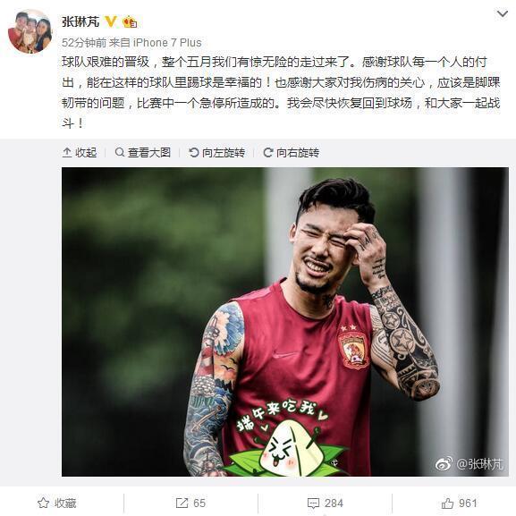Image resolution: width=516 pixels, height=516 pixels.
Task: Click the gold verified V badge
Action: (110, 22)
